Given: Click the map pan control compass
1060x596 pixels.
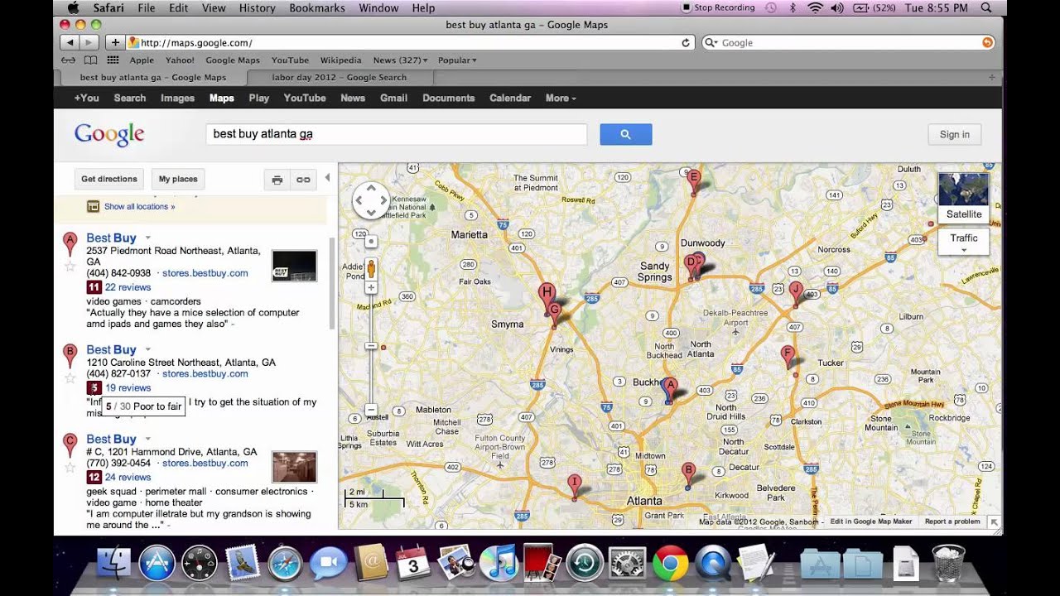Looking at the screenshot, I should pyautogui.click(x=371, y=200).
